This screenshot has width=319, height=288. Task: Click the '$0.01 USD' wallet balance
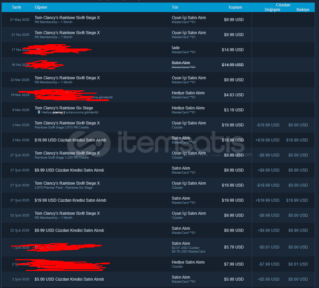point(298,264)
